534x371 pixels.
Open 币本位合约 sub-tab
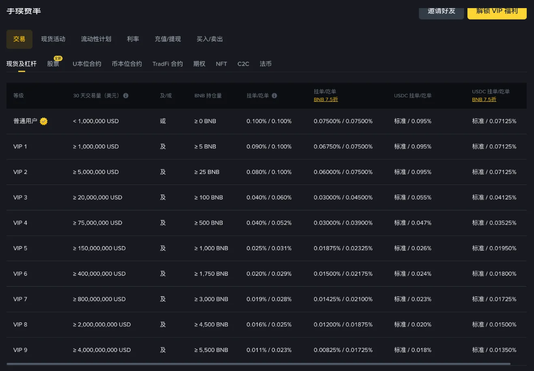(127, 64)
